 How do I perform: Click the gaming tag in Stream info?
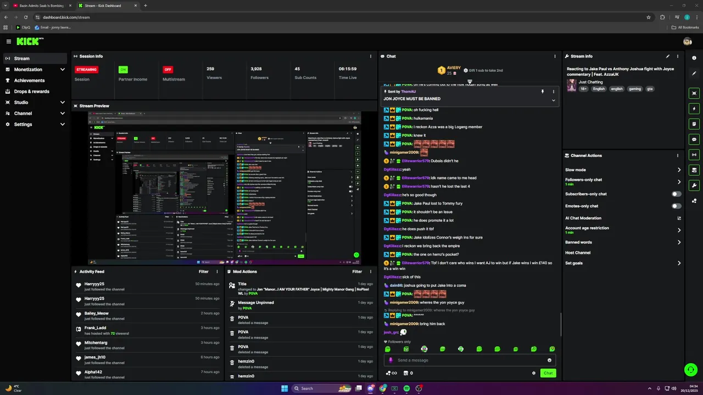coord(635,89)
